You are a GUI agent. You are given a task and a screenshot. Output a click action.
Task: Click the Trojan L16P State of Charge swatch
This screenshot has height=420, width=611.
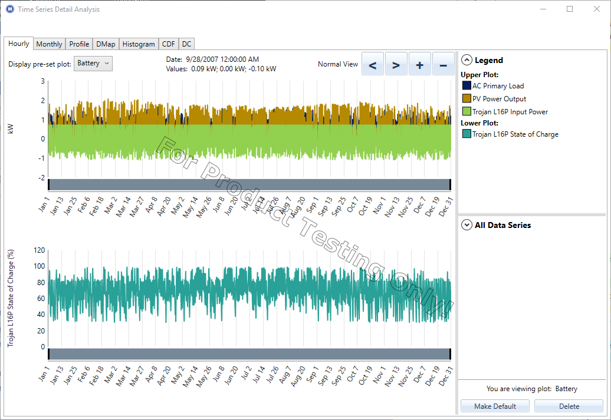pyautogui.click(x=467, y=134)
